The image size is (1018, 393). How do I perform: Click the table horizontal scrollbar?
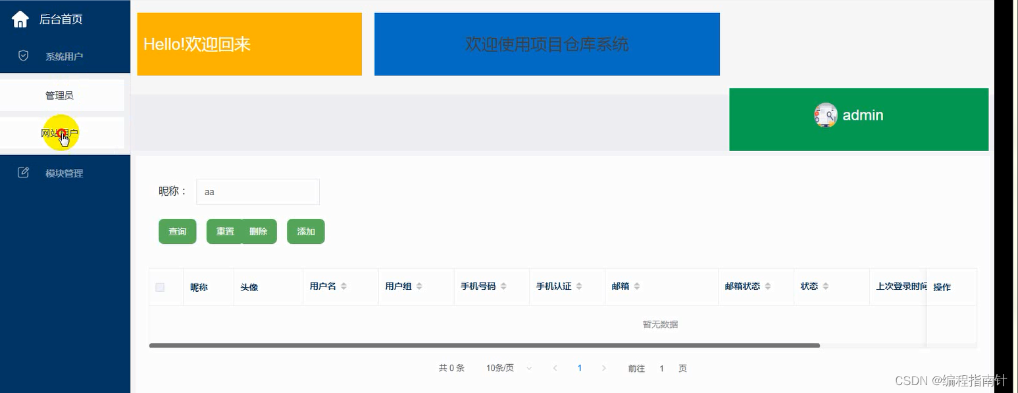[x=484, y=345]
